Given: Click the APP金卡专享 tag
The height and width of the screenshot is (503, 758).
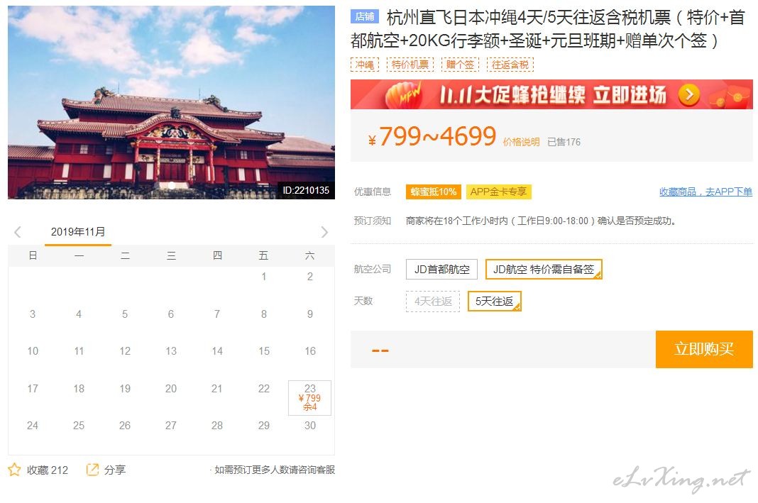Looking at the screenshot, I should click(498, 192).
